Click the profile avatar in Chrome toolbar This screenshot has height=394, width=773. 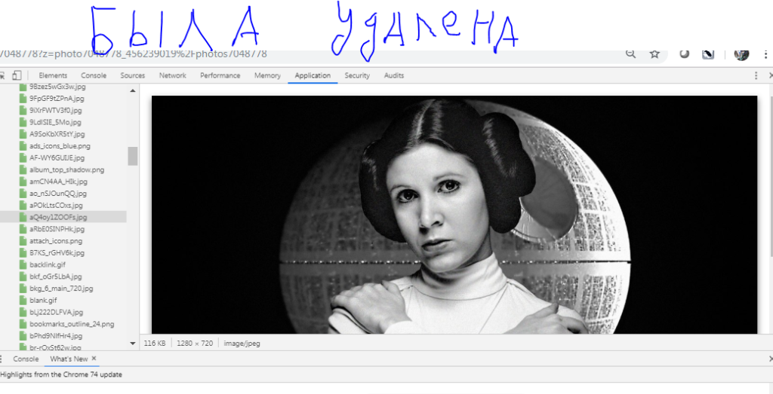point(741,54)
